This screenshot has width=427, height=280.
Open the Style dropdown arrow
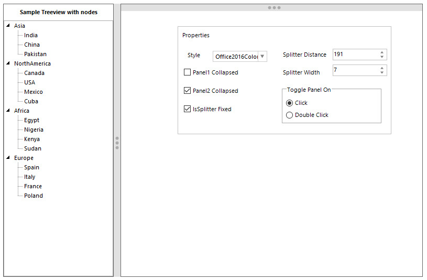(262, 57)
